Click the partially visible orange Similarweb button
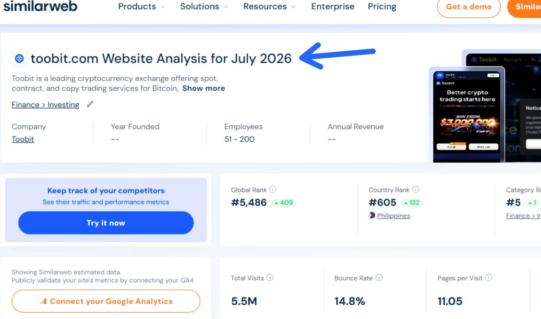 tap(525, 7)
